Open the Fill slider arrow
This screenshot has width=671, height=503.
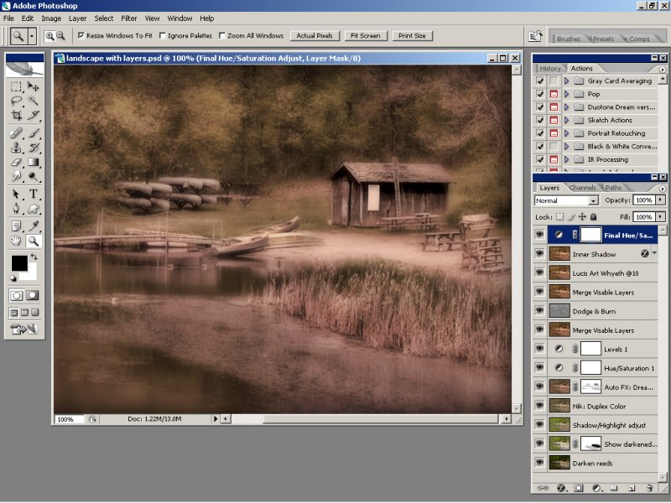click(x=661, y=217)
